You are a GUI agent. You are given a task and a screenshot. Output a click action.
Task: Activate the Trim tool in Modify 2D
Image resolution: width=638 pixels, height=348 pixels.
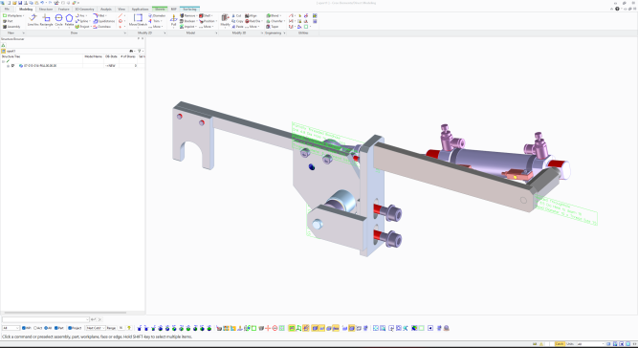tap(155, 21)
